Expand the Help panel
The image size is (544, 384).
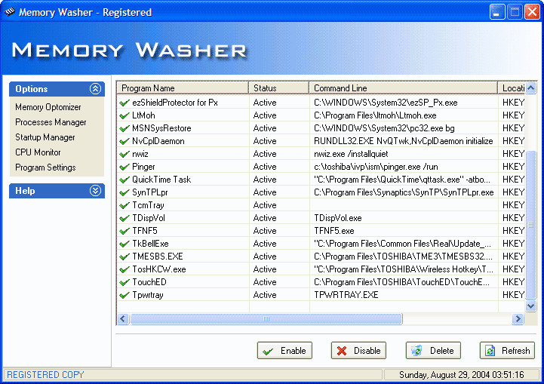(x=95, y=190)
